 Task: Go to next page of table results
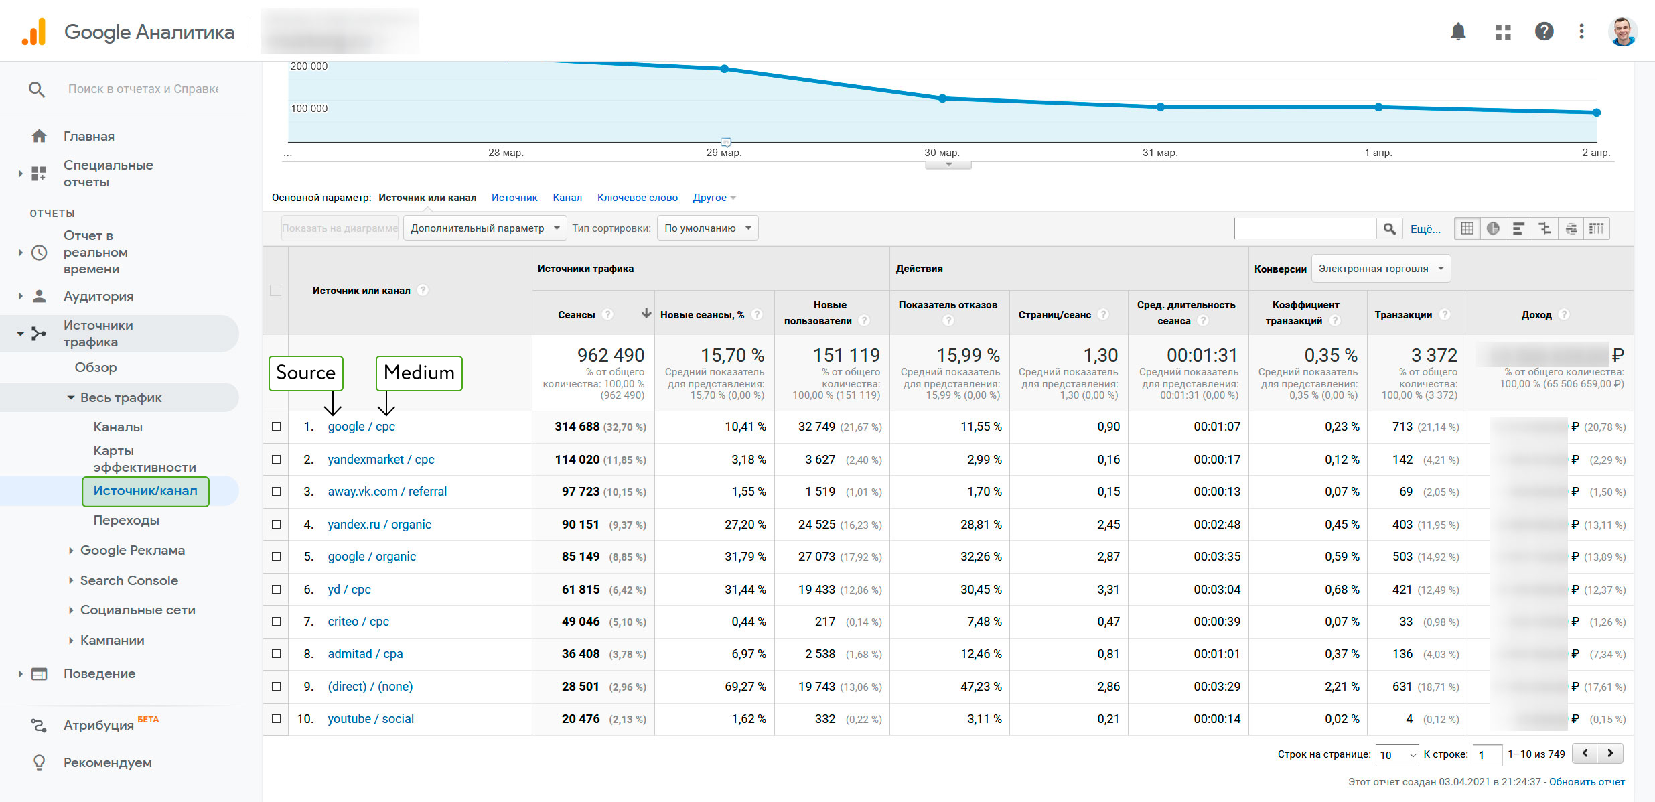[1610, 754]
